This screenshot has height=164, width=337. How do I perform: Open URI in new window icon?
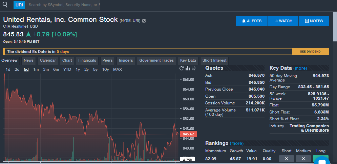[x=144, y=21]
